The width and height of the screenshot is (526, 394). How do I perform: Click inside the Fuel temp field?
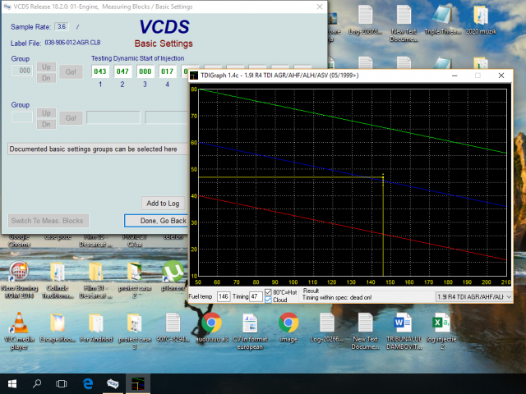[224, 296]
